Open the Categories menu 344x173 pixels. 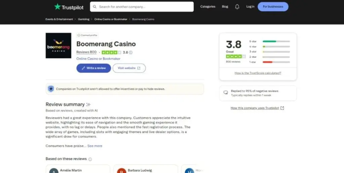click(208, 7)
